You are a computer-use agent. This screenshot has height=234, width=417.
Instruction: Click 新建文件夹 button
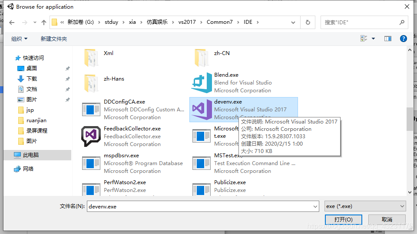click(x=54, y=39)
